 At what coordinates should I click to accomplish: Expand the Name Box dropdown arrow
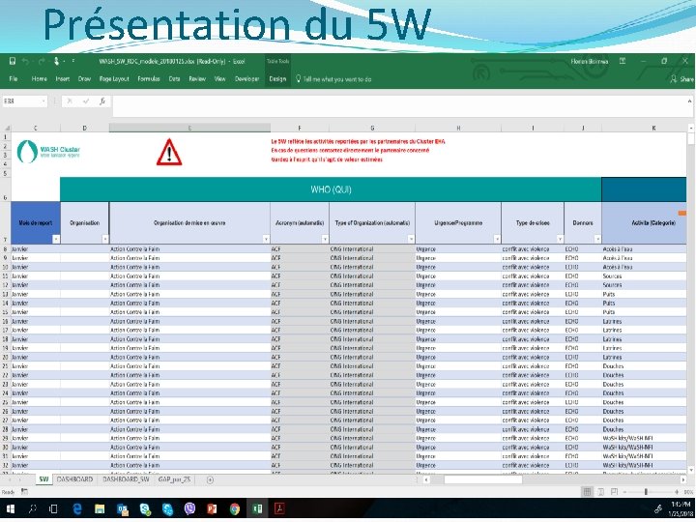(43, 101)
